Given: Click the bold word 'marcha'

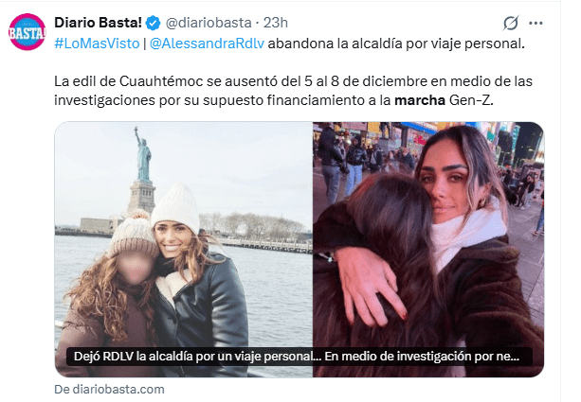Looking at the screenshot, I should tap(420, 100).
